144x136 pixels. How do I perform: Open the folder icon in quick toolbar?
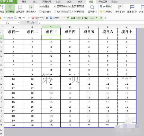[x=1, y=18]
